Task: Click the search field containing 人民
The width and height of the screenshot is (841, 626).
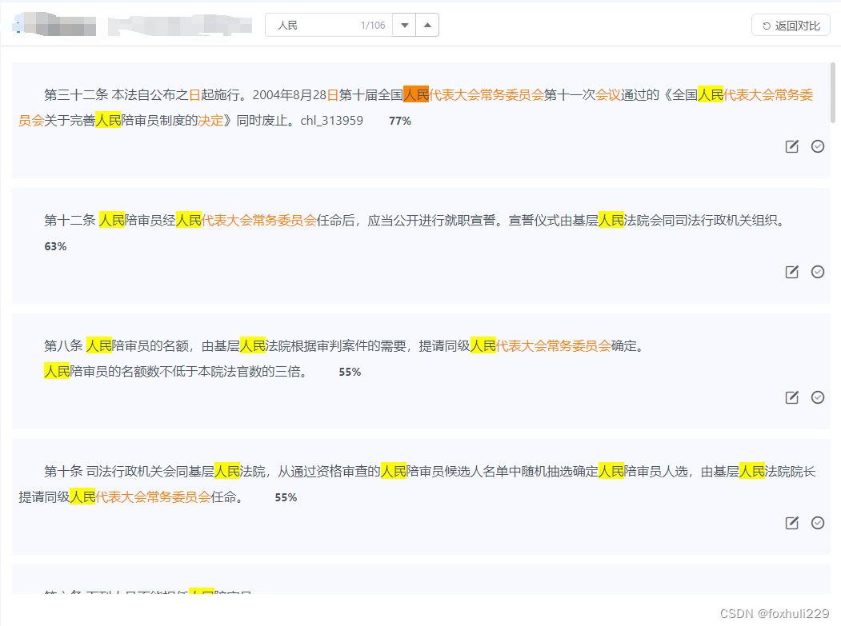Action: point(329,26)
